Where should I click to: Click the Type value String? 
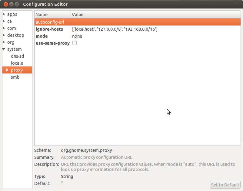click(67, 176)
